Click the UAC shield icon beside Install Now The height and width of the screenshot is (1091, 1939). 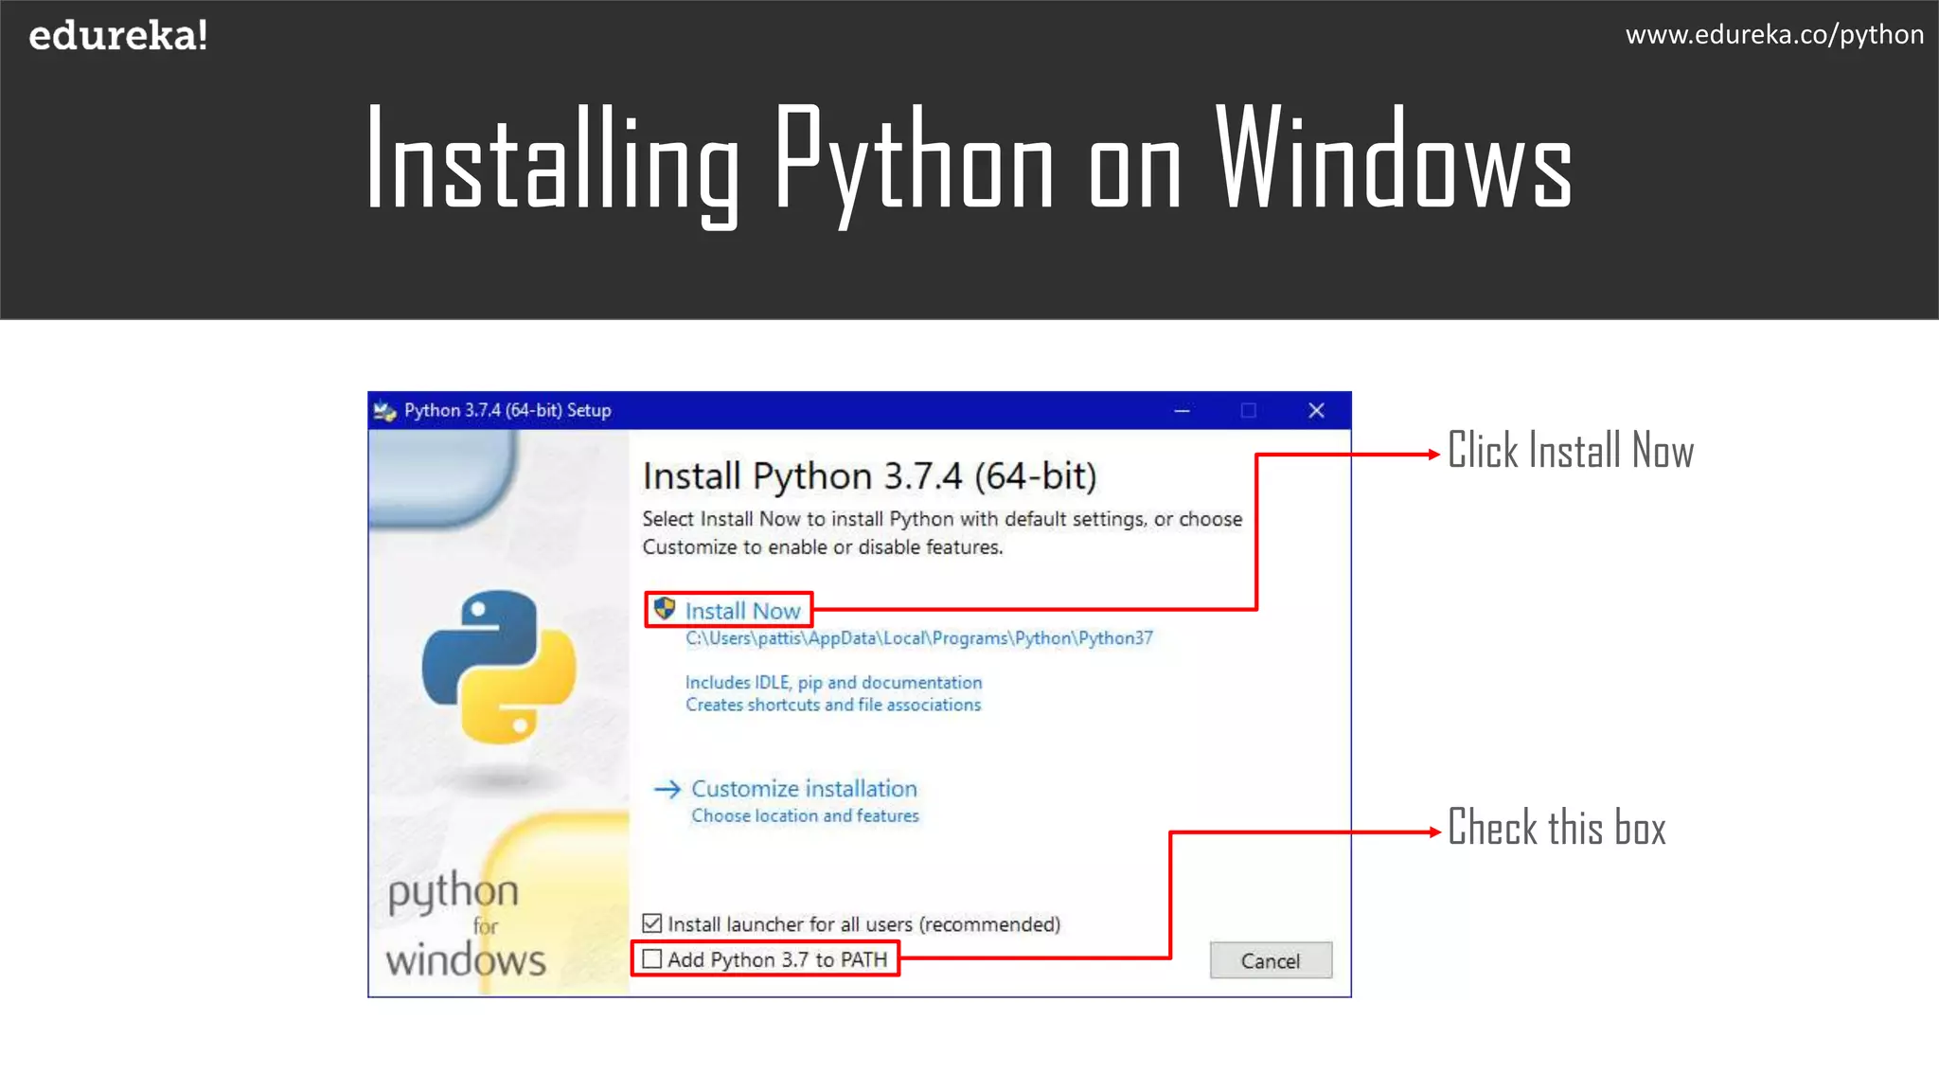point(665,609)
